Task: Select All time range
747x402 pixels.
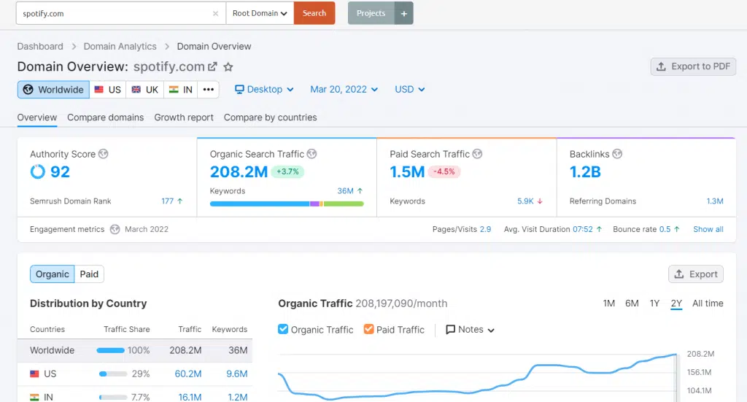Action: [x=708, y=304]
